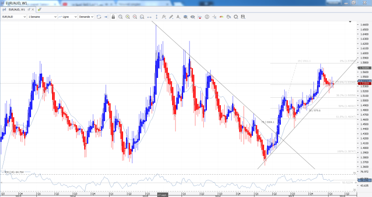Click the lock chart icon
Image resolution: width=372 pixels, height=197 pixels.
click(113, 17)
